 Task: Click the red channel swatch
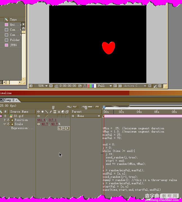click(x=88, y=86)
